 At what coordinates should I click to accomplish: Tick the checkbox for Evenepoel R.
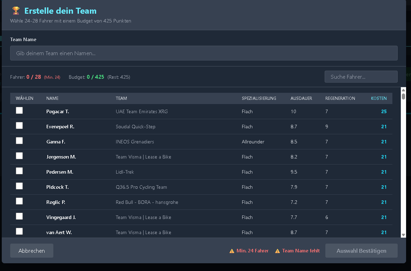[19, 126]
